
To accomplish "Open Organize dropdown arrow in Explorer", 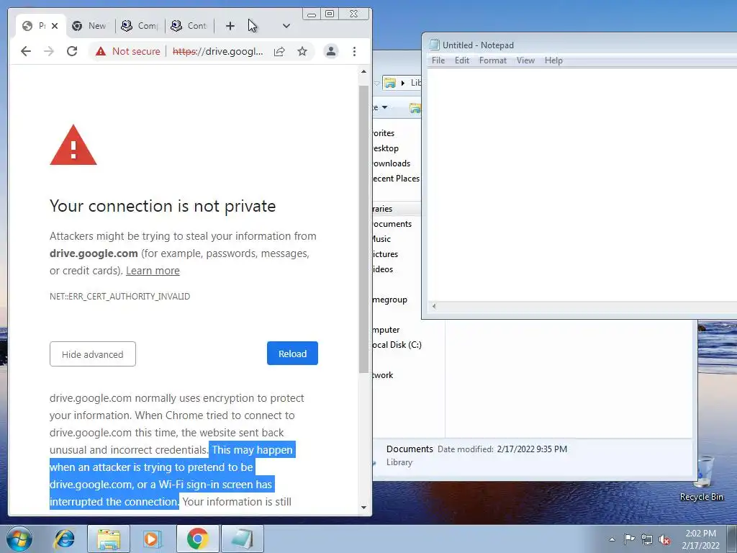I will [384, 107].
